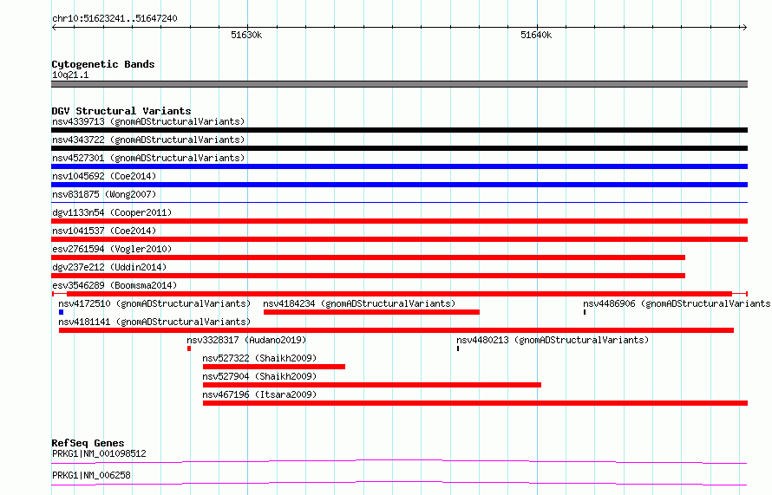Select nsv527904 (Shaikh2009) label
Image resolution: width=772 pixels, height=495 pixels.
click(x=259, y=376)
